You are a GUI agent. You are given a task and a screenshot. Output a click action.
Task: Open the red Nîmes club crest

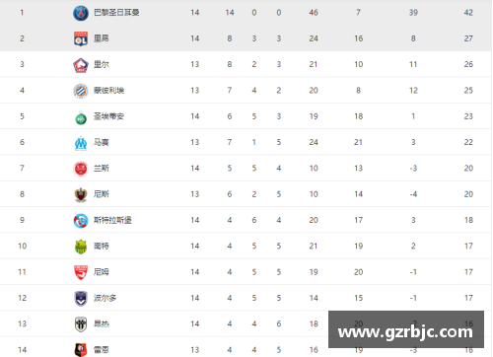[x=81, y=272]
